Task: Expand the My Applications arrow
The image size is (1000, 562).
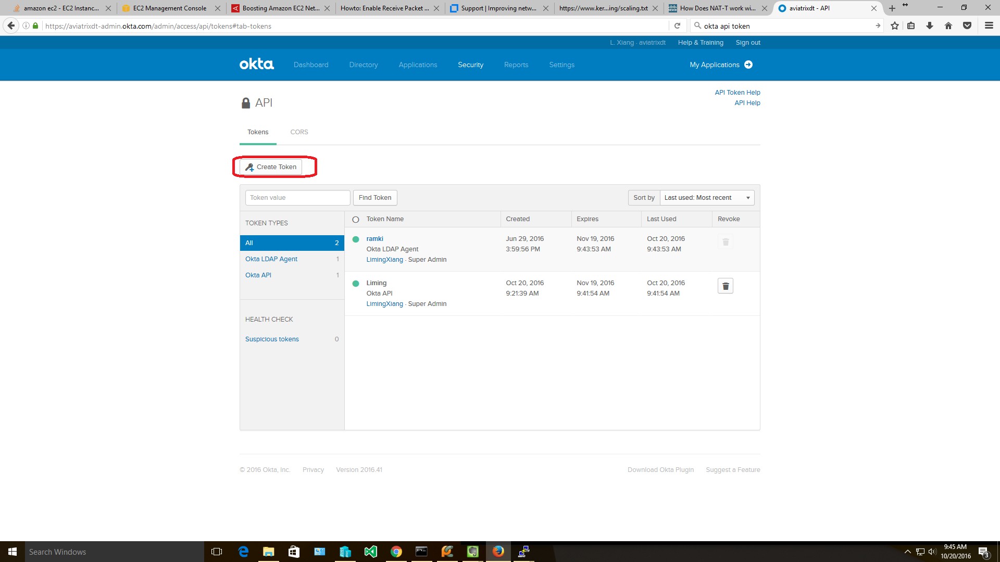Action: click(748, 65)
